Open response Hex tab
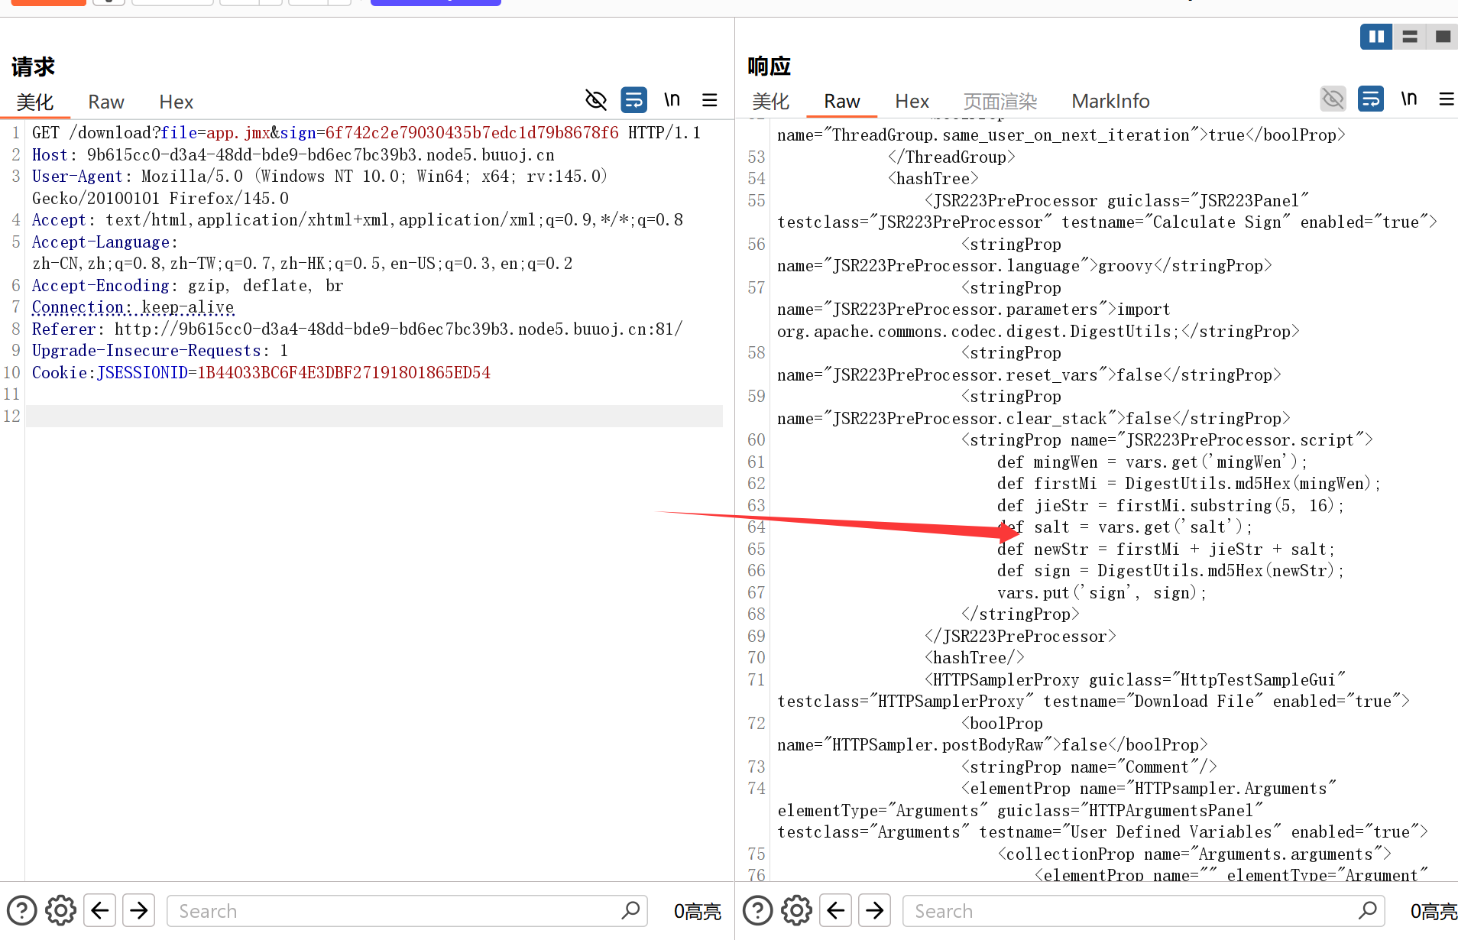Screen dimensions: 1458x940 coord(912,102)
